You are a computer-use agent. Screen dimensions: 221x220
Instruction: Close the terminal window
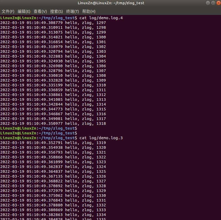(x=219, y=3)
